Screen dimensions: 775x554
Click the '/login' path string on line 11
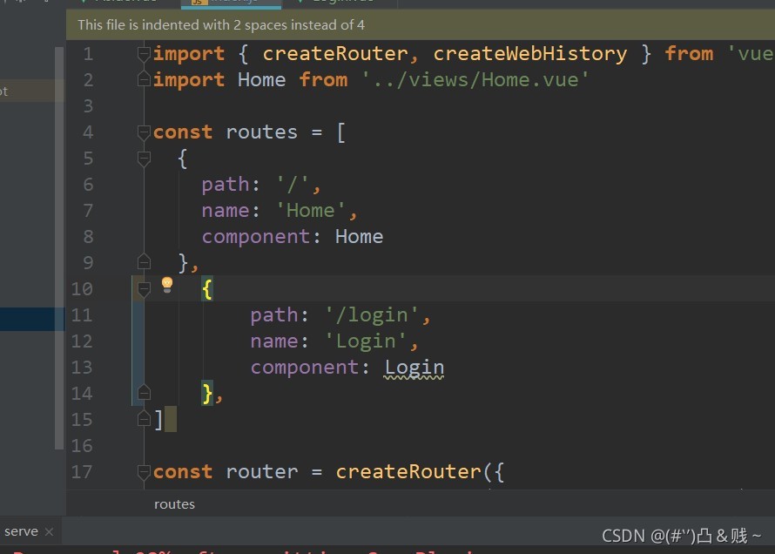[x=371, y=314]
